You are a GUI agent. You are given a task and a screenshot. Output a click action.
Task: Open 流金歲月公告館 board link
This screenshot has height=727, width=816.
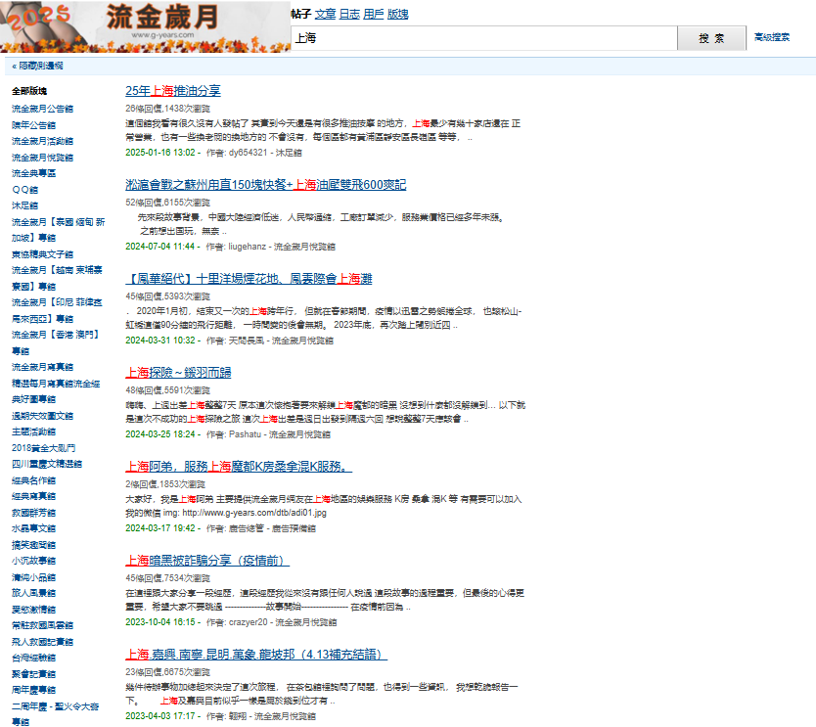43,109
